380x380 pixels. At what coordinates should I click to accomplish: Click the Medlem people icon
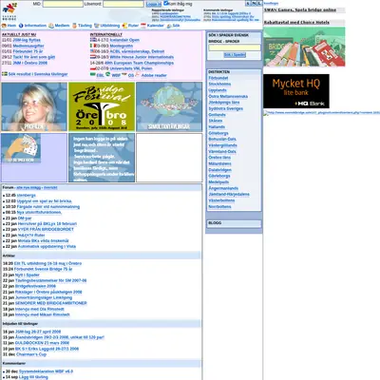click(51, 26)
